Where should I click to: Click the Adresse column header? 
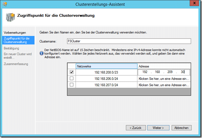tap(164, 66)
